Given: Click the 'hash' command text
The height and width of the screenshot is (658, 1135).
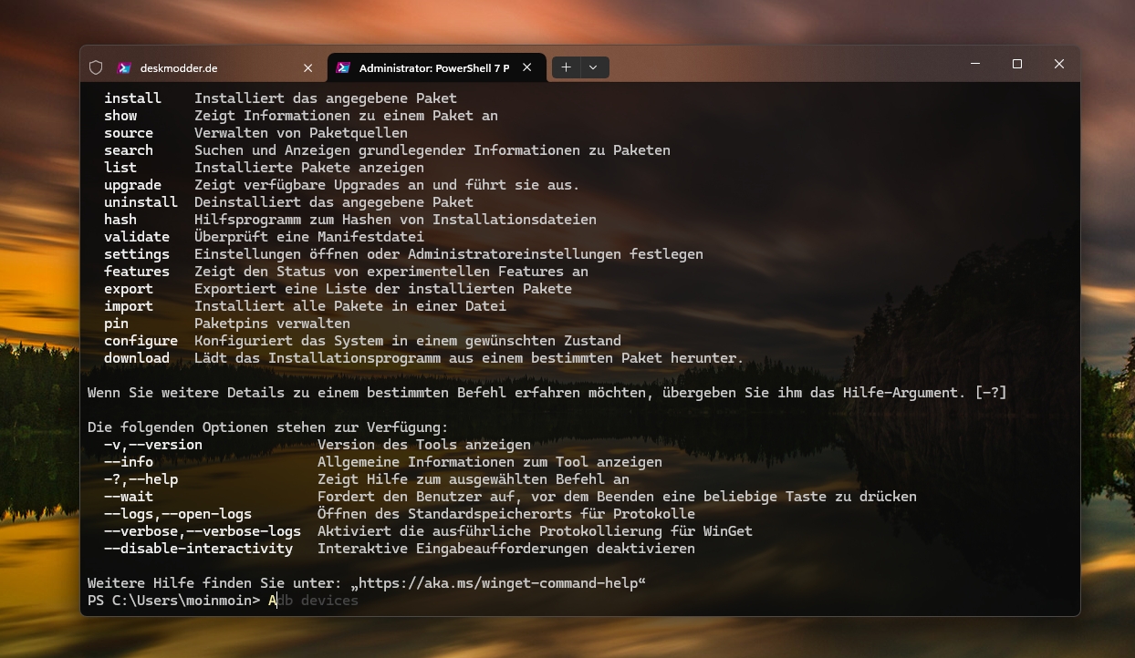Looking at the screenshot, I should pyautogui.click(x=120, y=220).
